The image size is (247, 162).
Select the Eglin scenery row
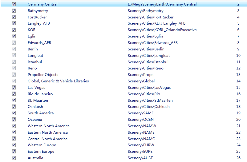(32, 36)
